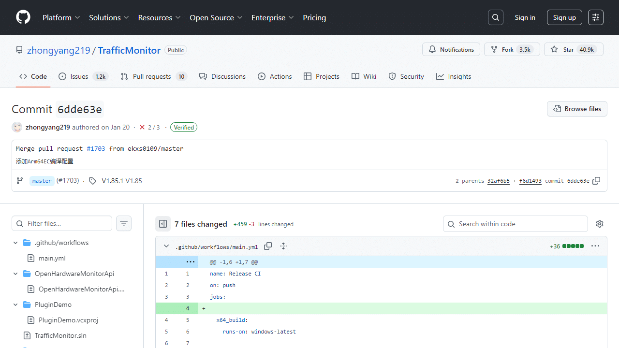The width and height of the screenshot is (619, 348).
Task: Fork the TrafficMonitor repository
Action: 512,49
